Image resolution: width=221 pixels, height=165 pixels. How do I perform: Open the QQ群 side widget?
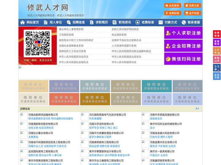tap(217, 68)
